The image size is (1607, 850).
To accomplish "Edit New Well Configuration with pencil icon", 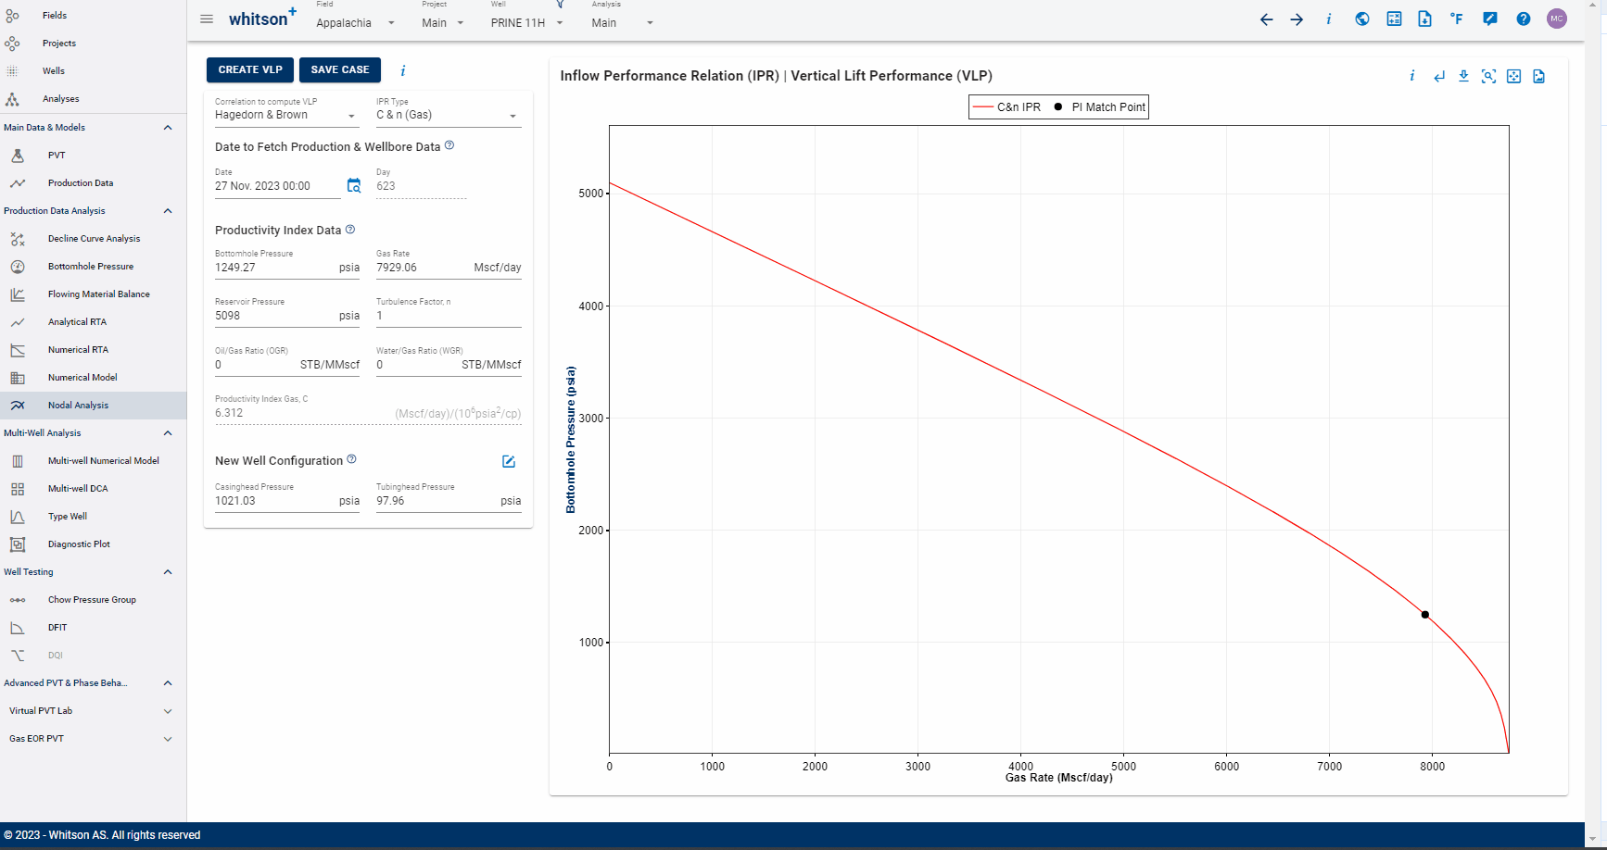I will click(509, 461).
